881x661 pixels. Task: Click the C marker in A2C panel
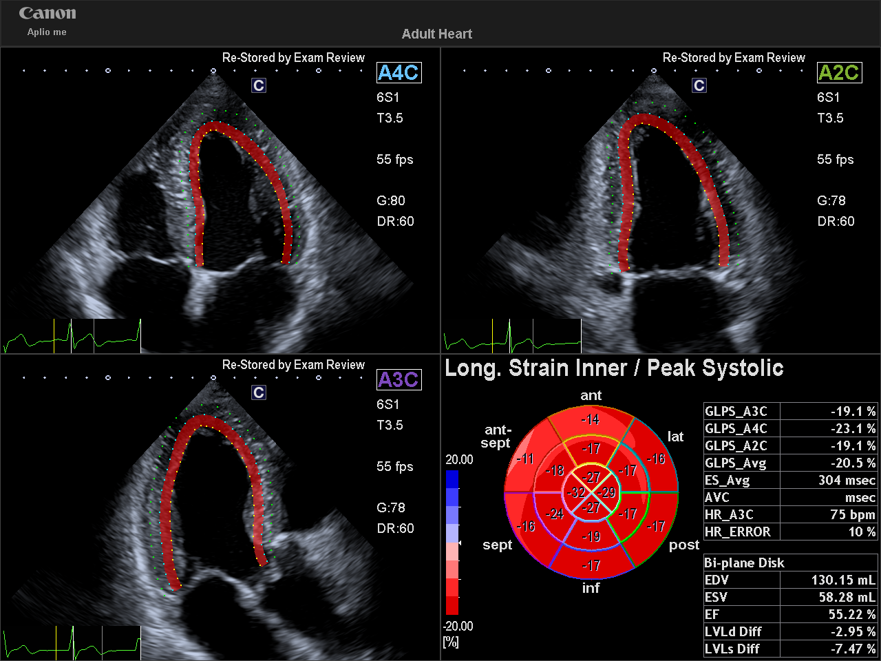pyautogui.click(x=699, y=85)
